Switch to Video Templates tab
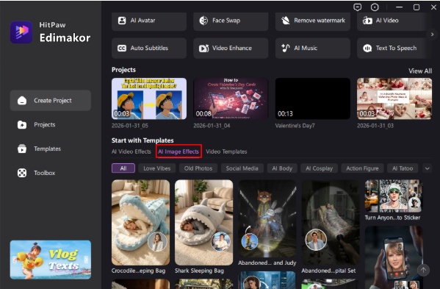Image resolution: width=440 pixels, height=289 pixels. (226, 151)
